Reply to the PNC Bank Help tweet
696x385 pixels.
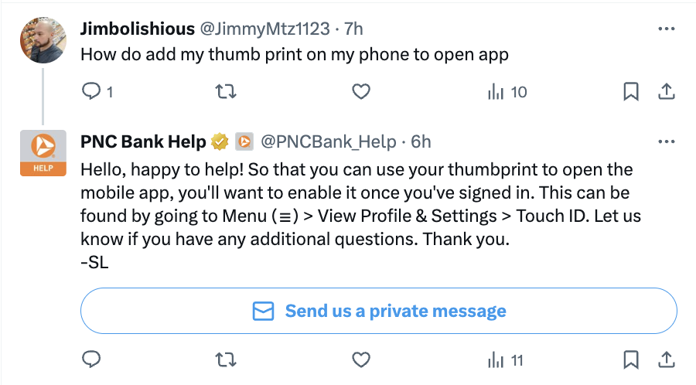[92, 360]
